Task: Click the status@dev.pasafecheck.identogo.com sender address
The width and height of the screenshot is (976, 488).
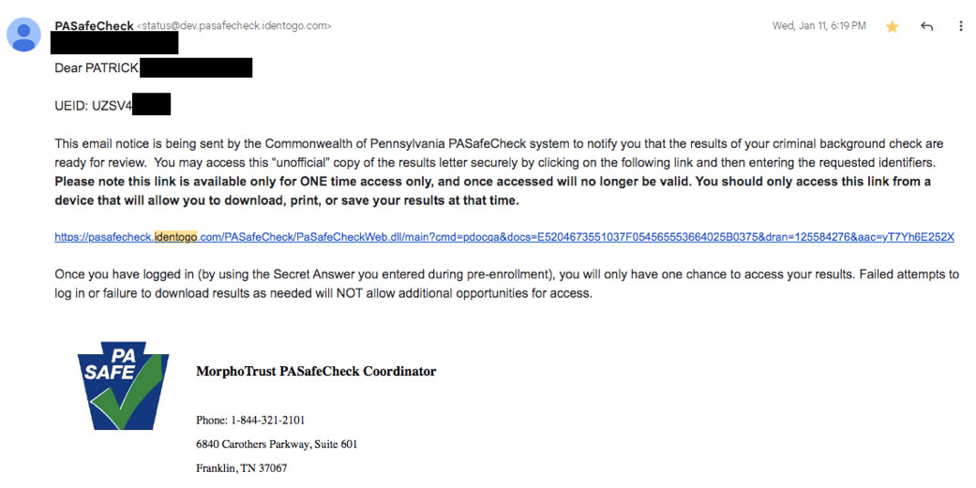Action: click(x=234, y=26)
